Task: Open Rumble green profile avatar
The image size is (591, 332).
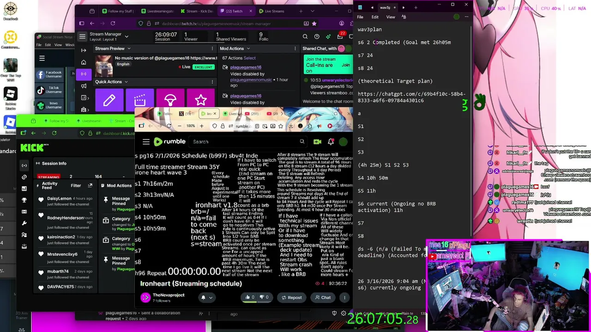Action: coord(343,142)
